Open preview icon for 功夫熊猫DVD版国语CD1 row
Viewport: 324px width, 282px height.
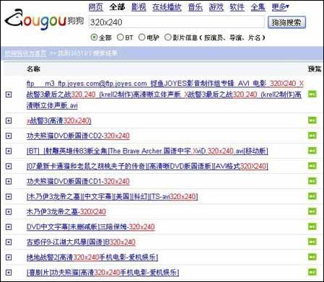[312, 181]
